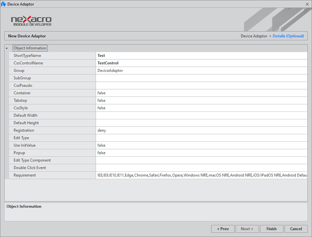Image resolution: width=312 pixels, height=237 pixels.
Task: Select the Details (Optional) breadcrumb step
Action: coord(288,36)
